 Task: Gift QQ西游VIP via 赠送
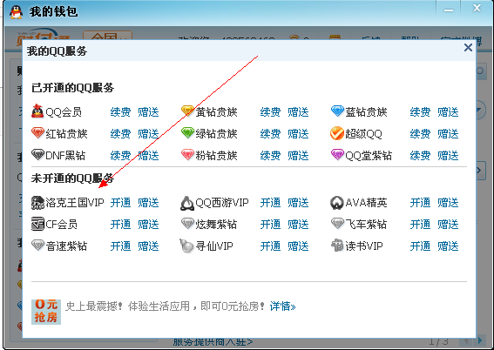(x=298, y=203)
